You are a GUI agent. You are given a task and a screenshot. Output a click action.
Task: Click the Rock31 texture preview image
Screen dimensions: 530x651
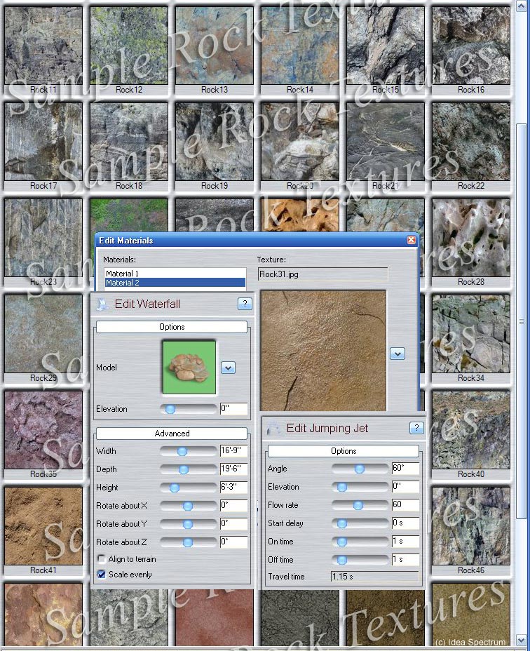323,351
